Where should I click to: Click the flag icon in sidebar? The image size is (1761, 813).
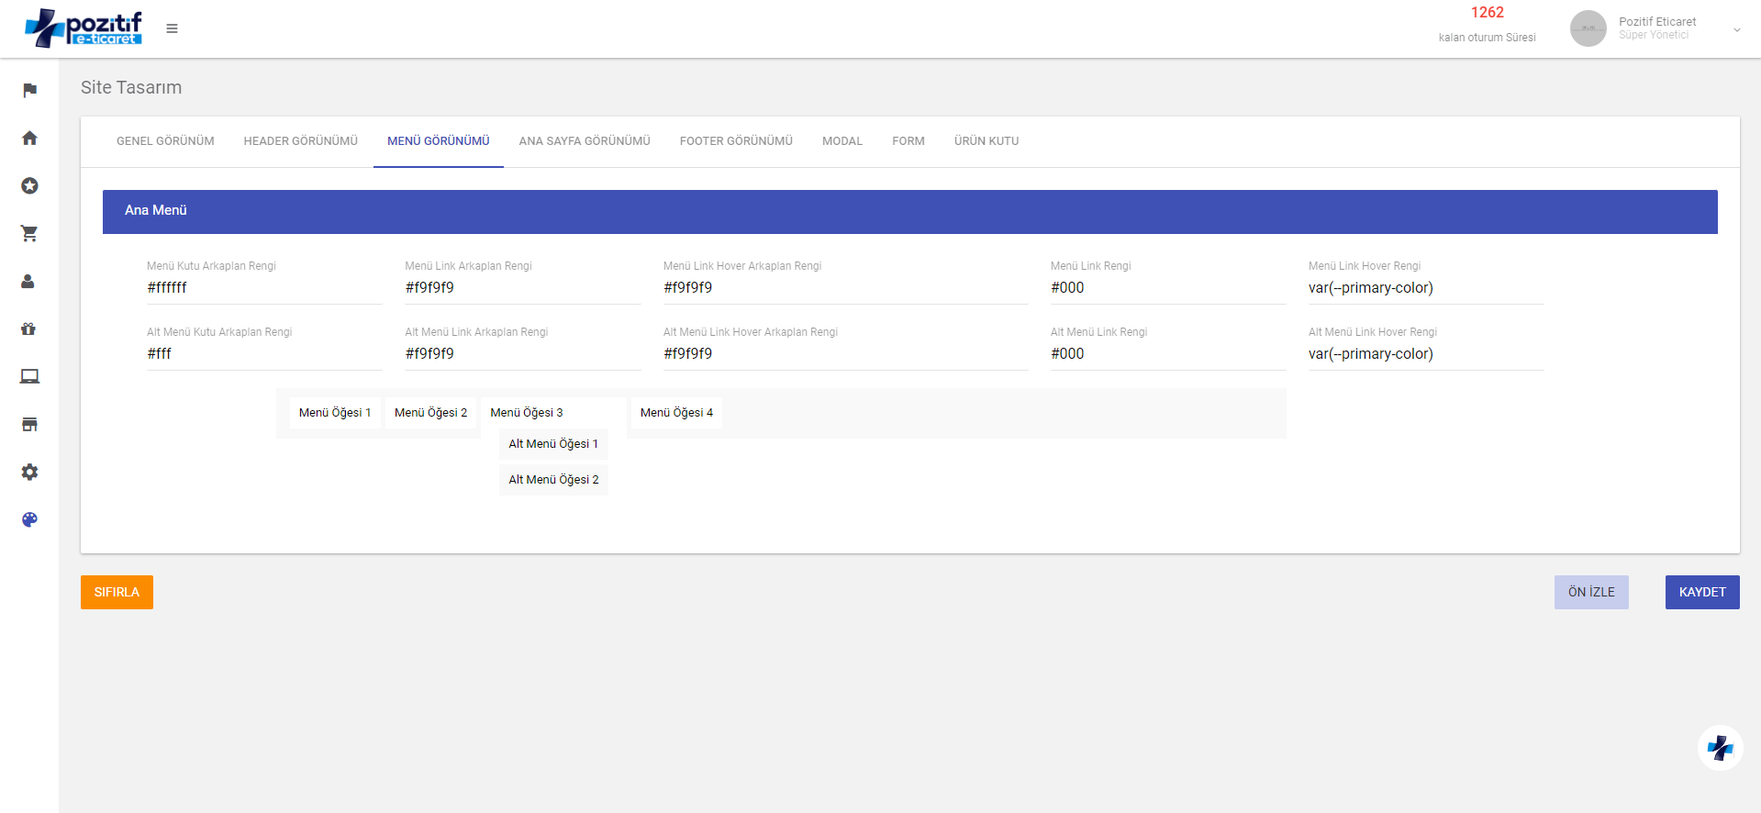tap(29, 90)
